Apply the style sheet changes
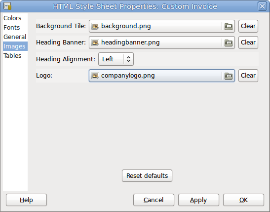Viewport: 270px width, 212px height. click(198, 200)
